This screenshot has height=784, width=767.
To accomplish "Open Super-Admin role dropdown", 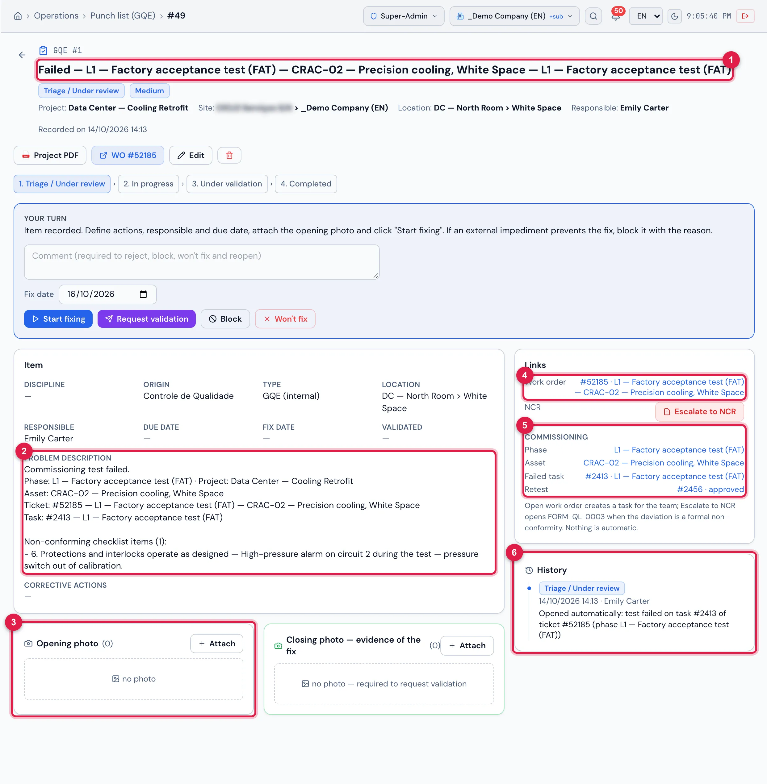I will click(x=404, y=16).
